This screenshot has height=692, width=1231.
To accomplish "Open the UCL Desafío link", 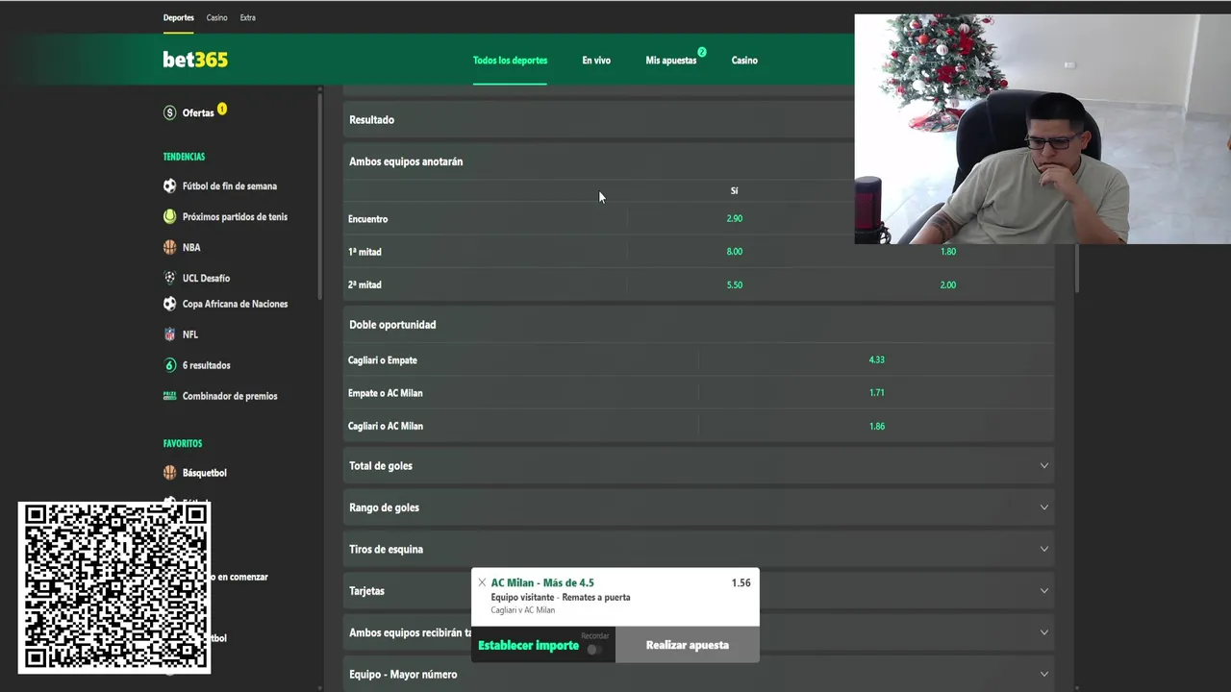I will pyautogui.click(x=206, y=279).
